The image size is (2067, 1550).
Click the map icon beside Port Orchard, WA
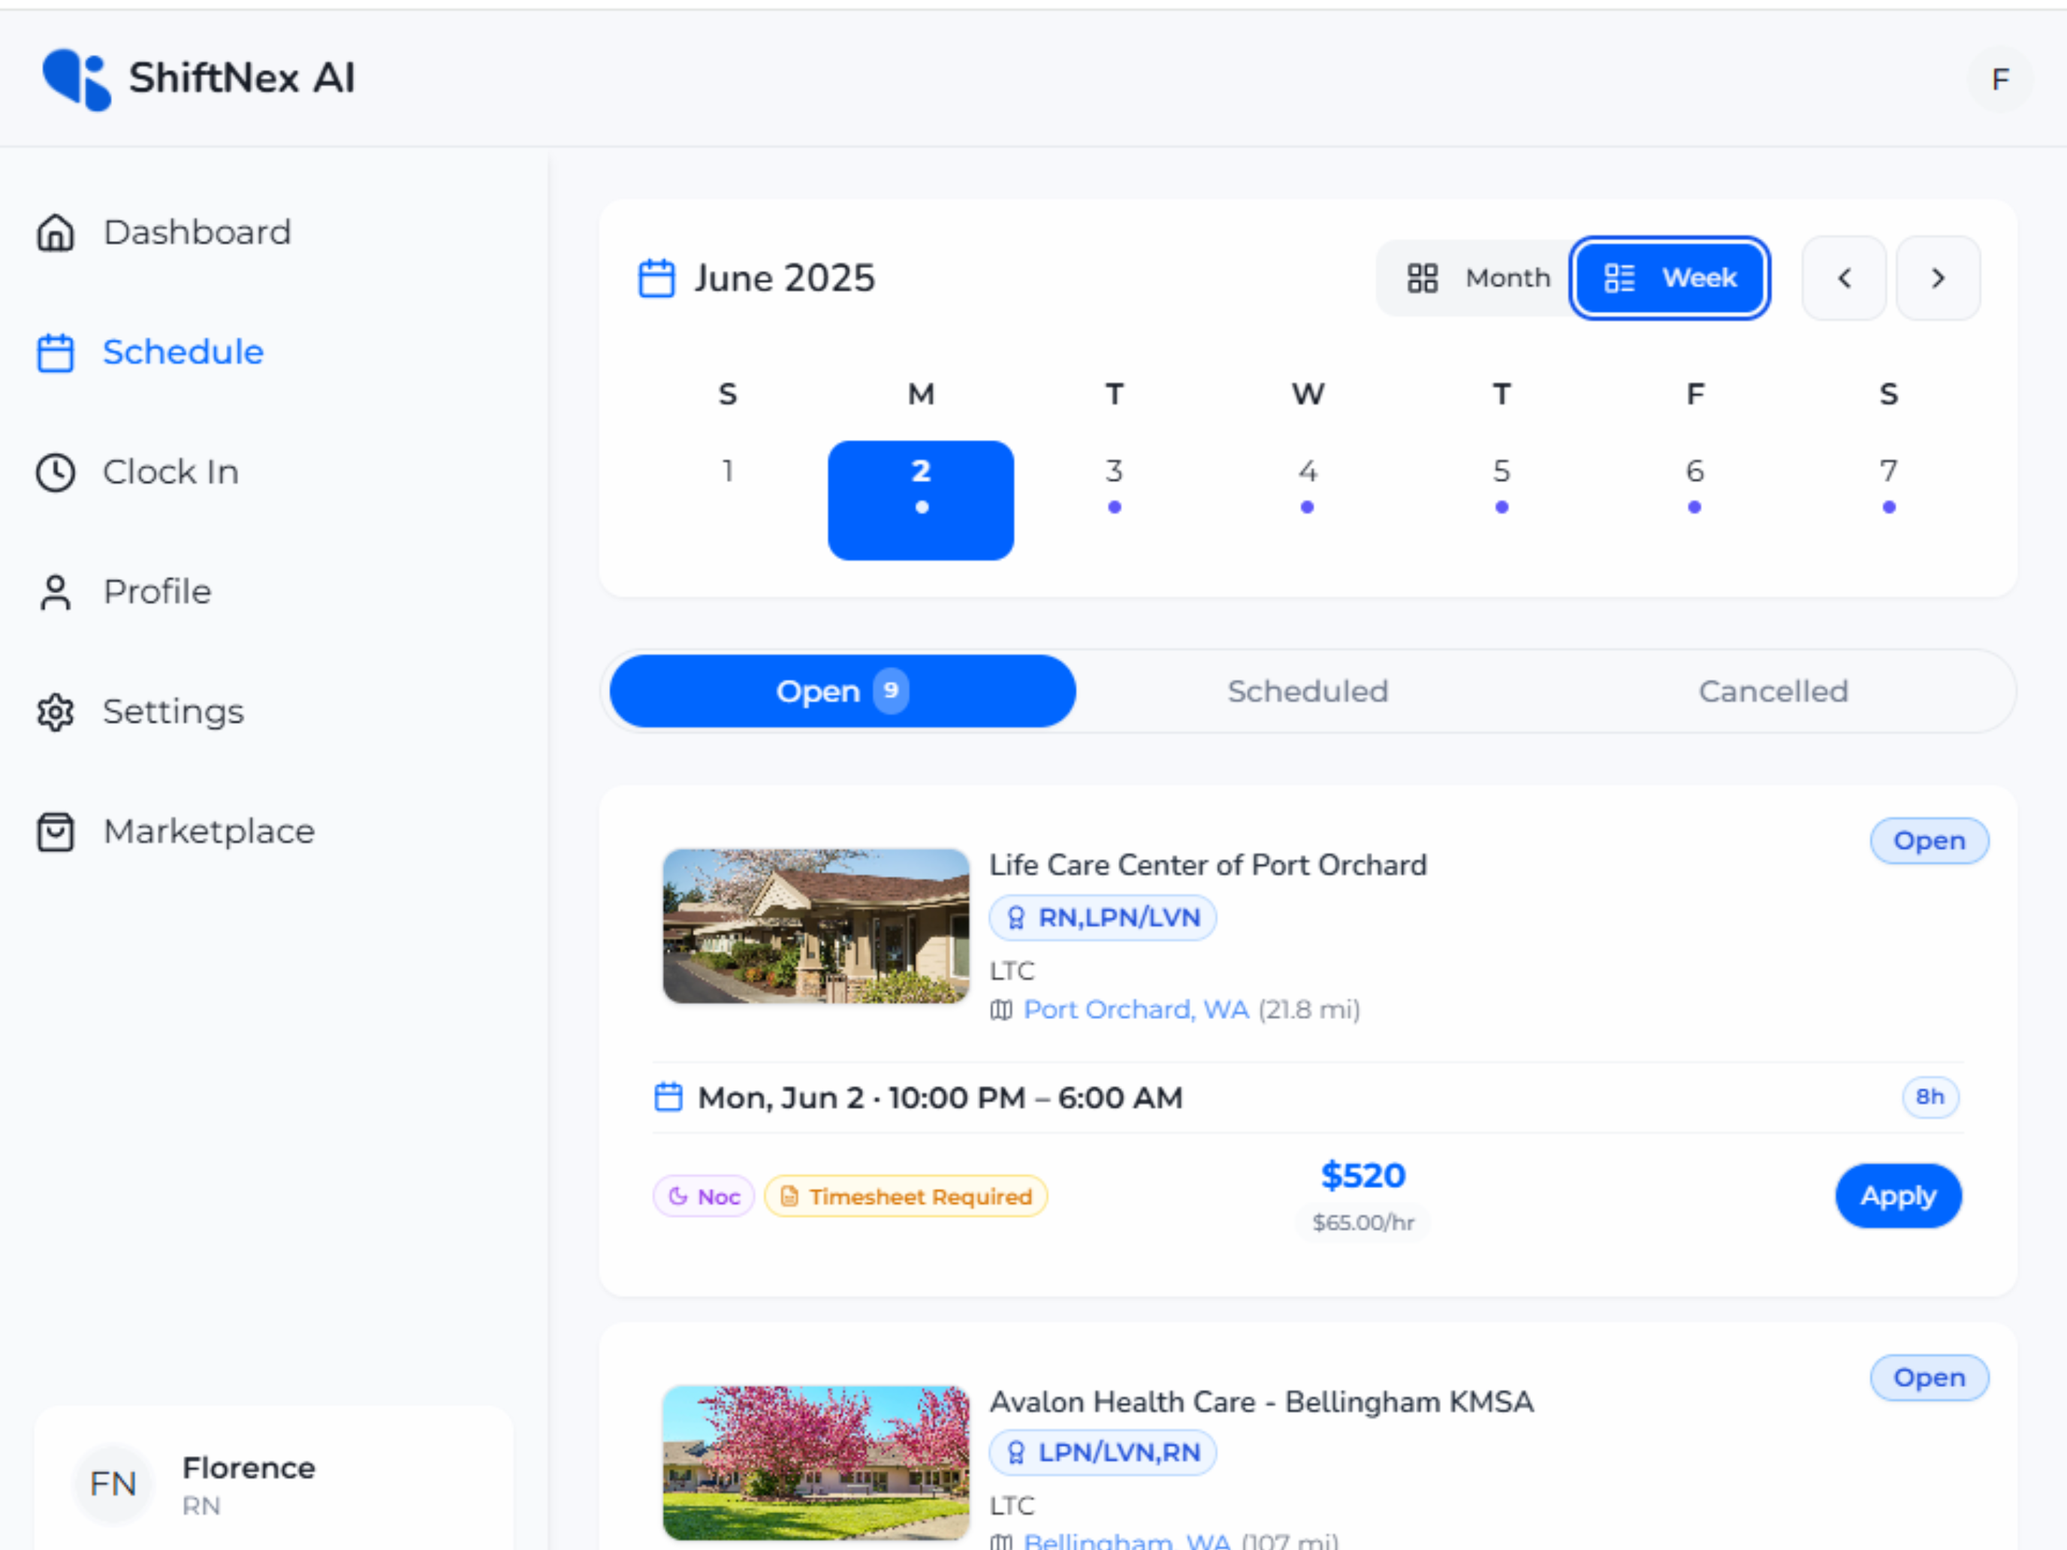click(1000, 1010)
